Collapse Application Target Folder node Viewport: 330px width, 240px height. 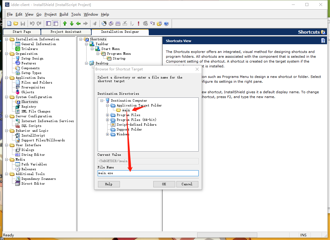(107, 106)
